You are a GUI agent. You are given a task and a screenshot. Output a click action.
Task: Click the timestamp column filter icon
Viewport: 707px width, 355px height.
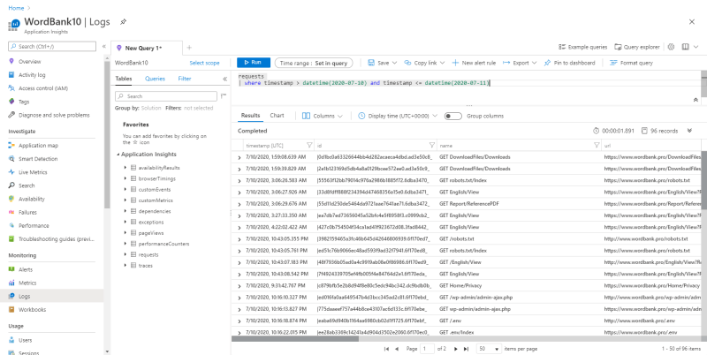pos(309,146)
